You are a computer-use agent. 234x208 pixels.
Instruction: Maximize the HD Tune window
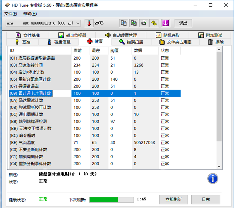210,5
